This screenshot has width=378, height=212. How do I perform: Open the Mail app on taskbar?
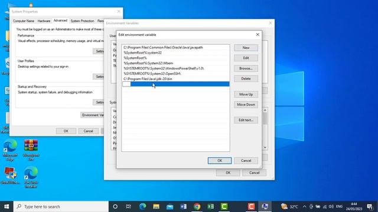(x=170, y=207)
